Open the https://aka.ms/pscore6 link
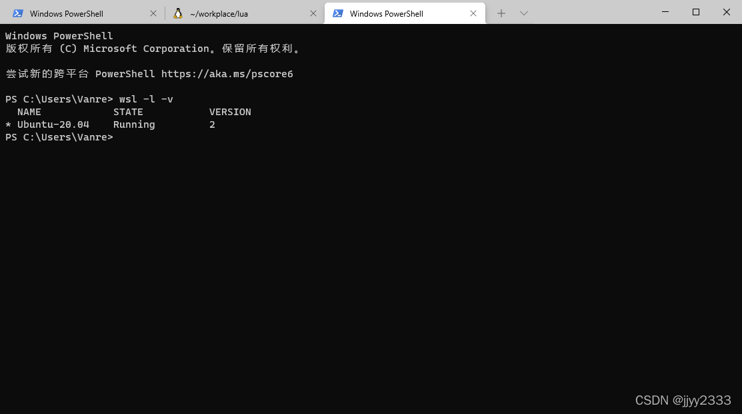This screenshot has width=742, height=414. click(227, 74)
